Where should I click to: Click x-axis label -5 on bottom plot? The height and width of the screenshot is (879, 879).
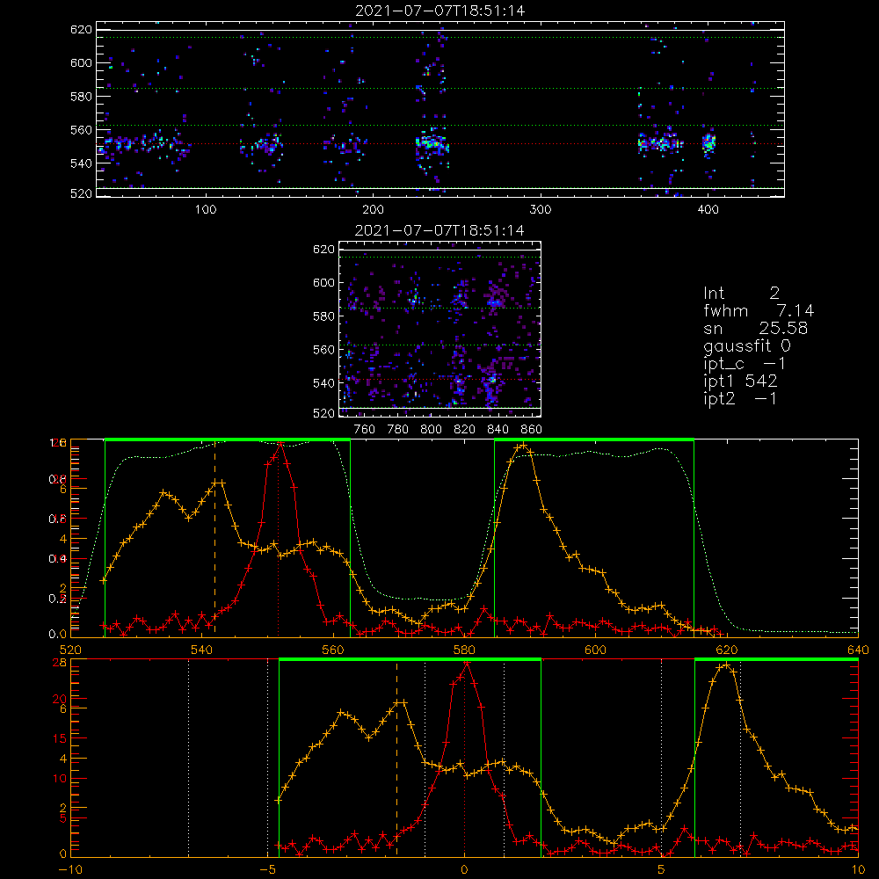[x=267, y=870]
